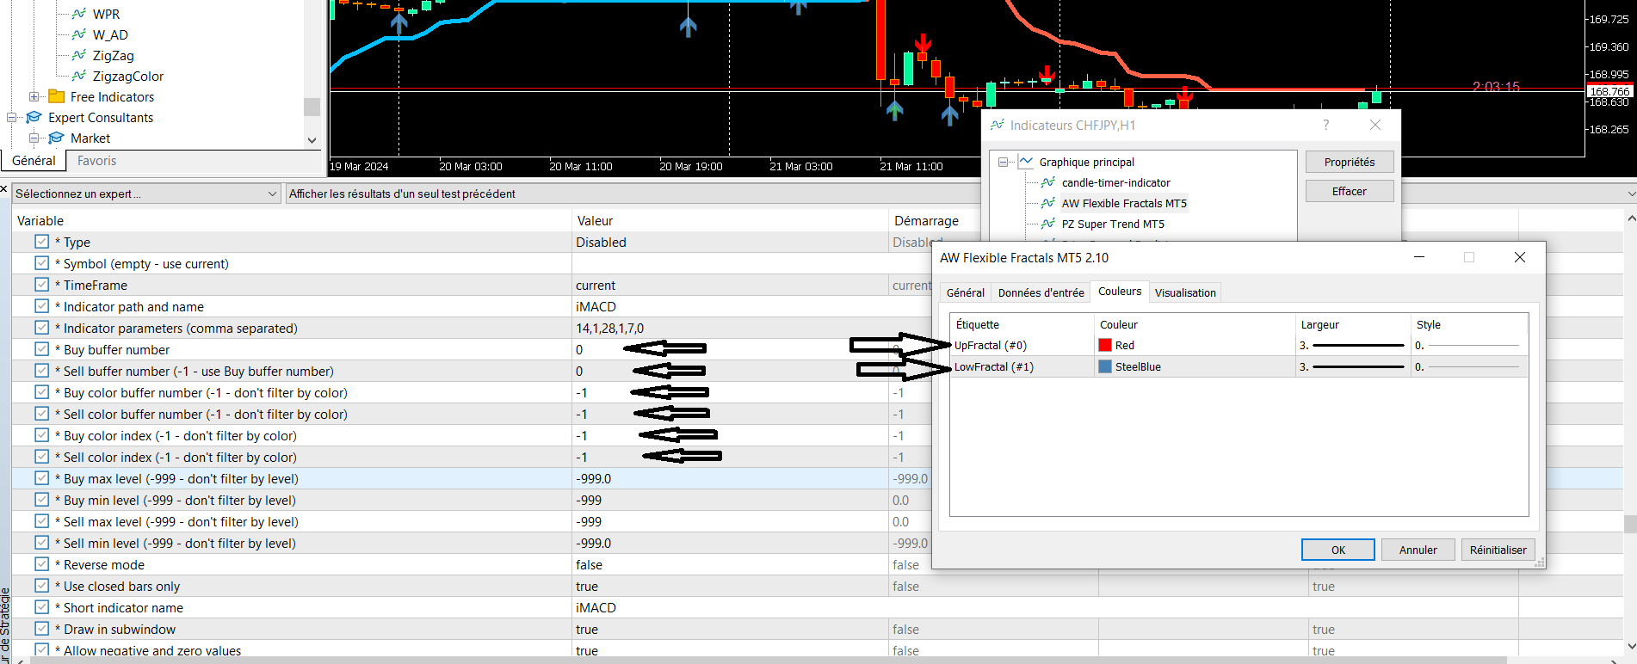1637x664 pixels.
Task: Open the Couleurs tab
Action: (x=1120, y=292)
